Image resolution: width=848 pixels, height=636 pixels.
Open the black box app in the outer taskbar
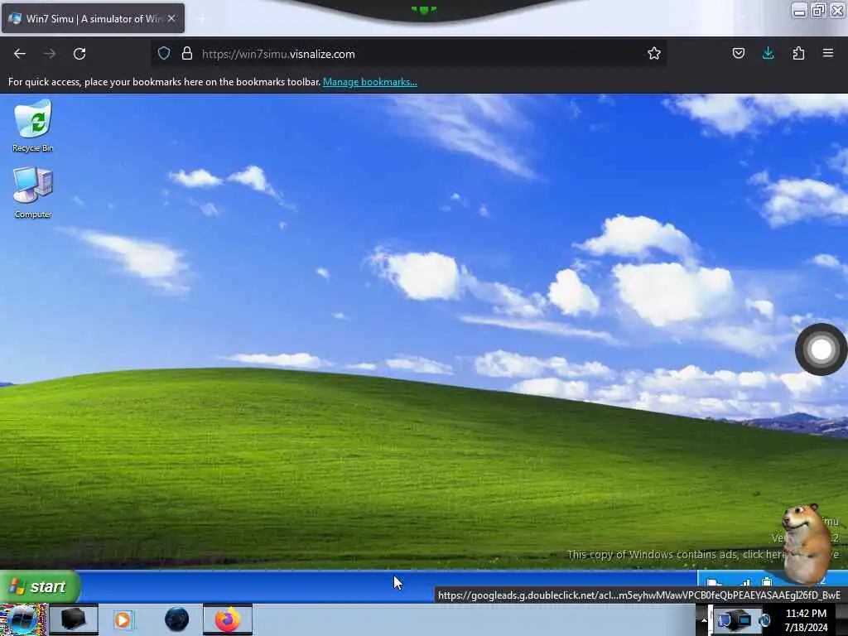pos(74,619)
